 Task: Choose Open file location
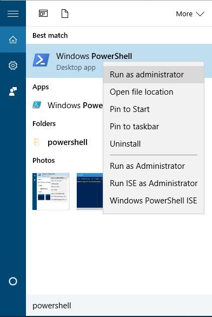(x=154, y=92)
